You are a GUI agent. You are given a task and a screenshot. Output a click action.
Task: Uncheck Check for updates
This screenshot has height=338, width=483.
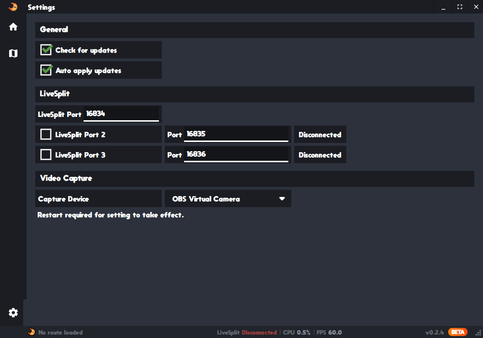(46, 50)
